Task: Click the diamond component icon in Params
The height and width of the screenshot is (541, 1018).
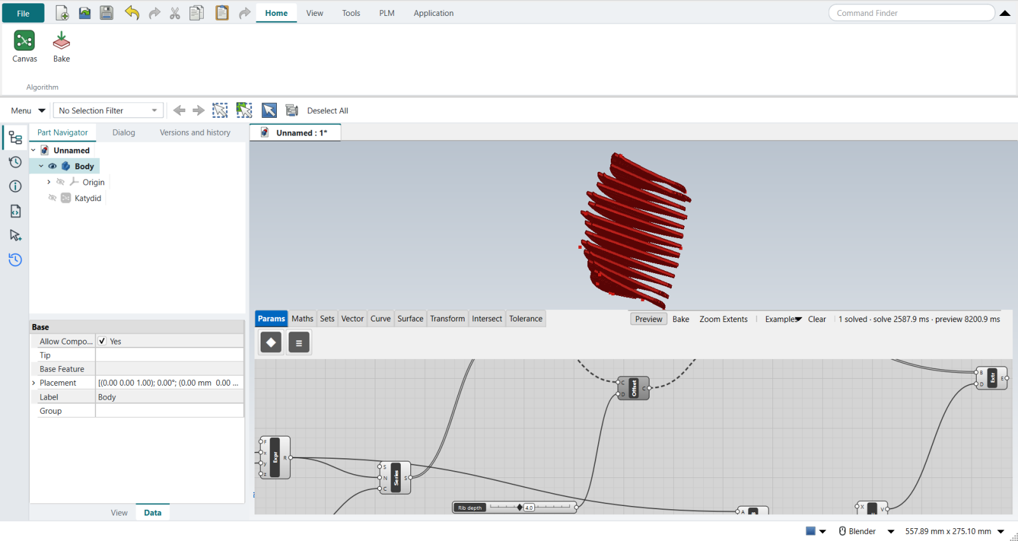Action: (x=271, y=342)
